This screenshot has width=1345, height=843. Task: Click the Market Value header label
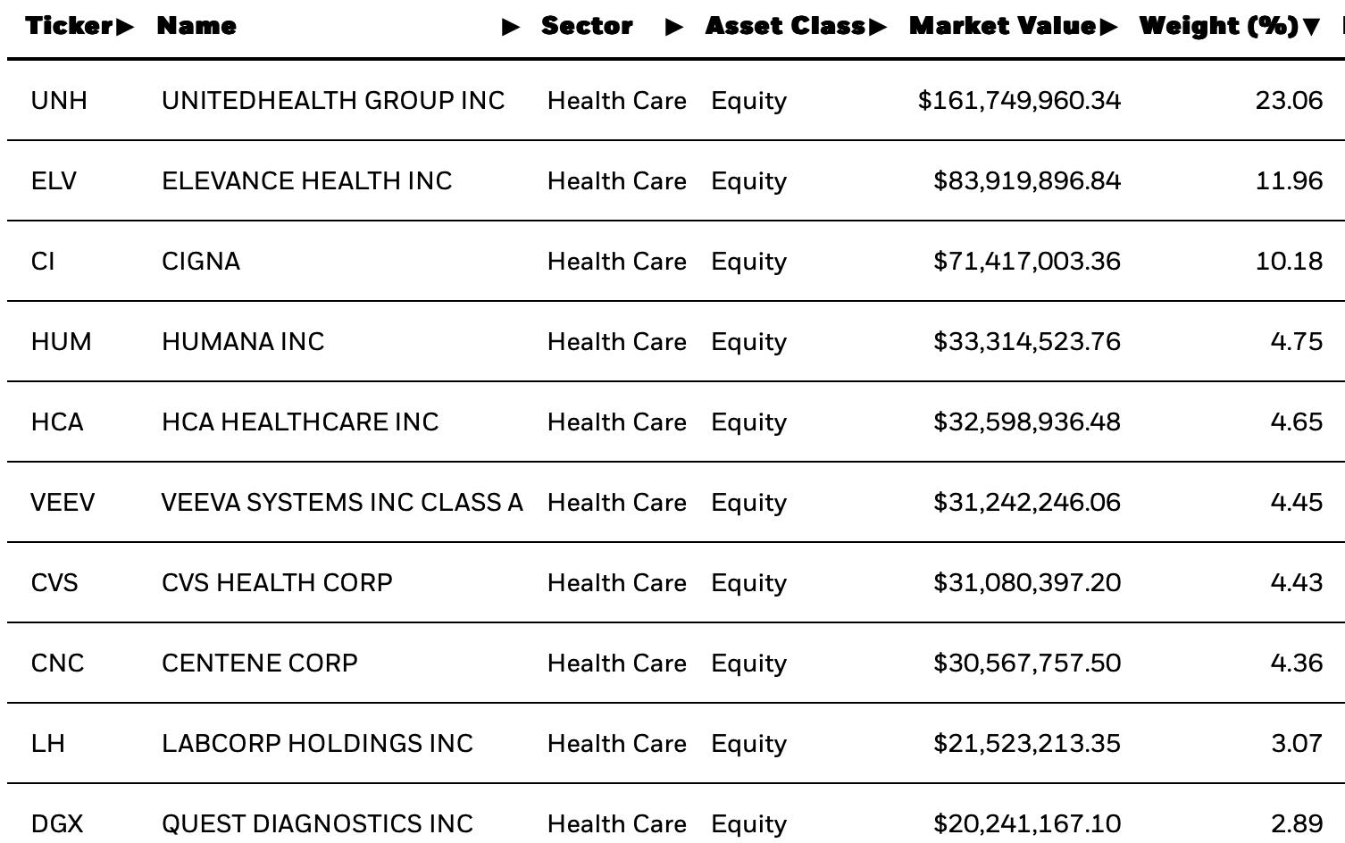coord(1003,26)
